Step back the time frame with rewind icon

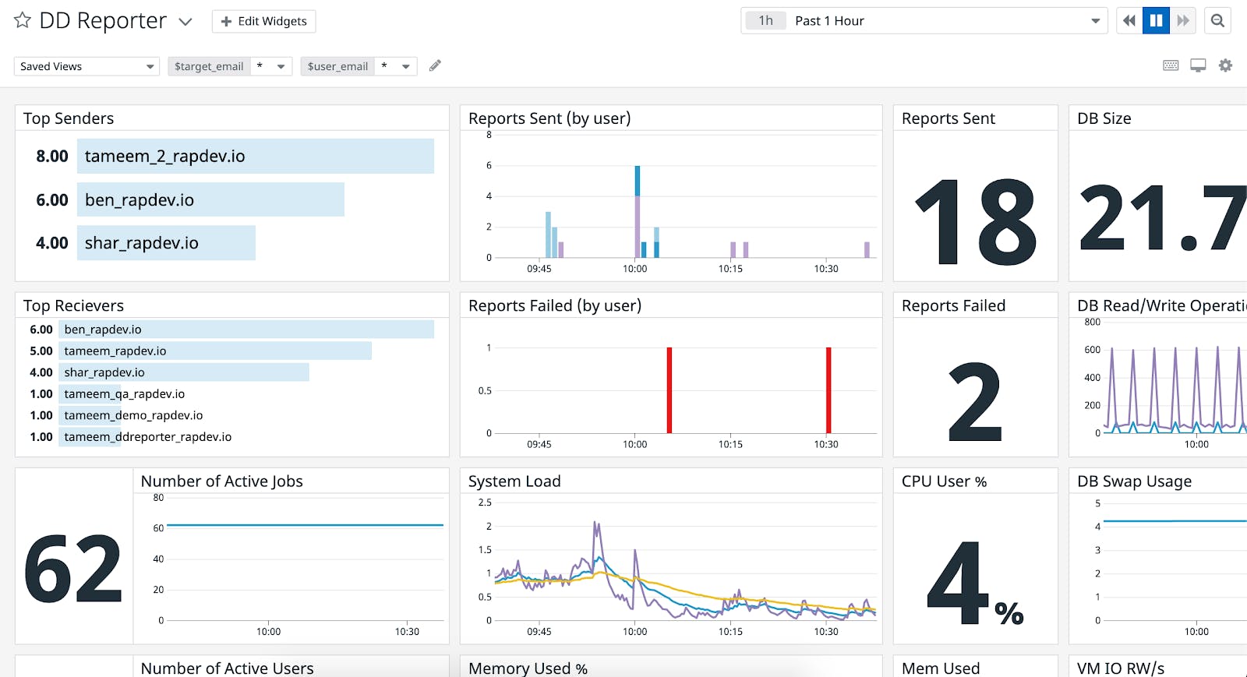1129,21
